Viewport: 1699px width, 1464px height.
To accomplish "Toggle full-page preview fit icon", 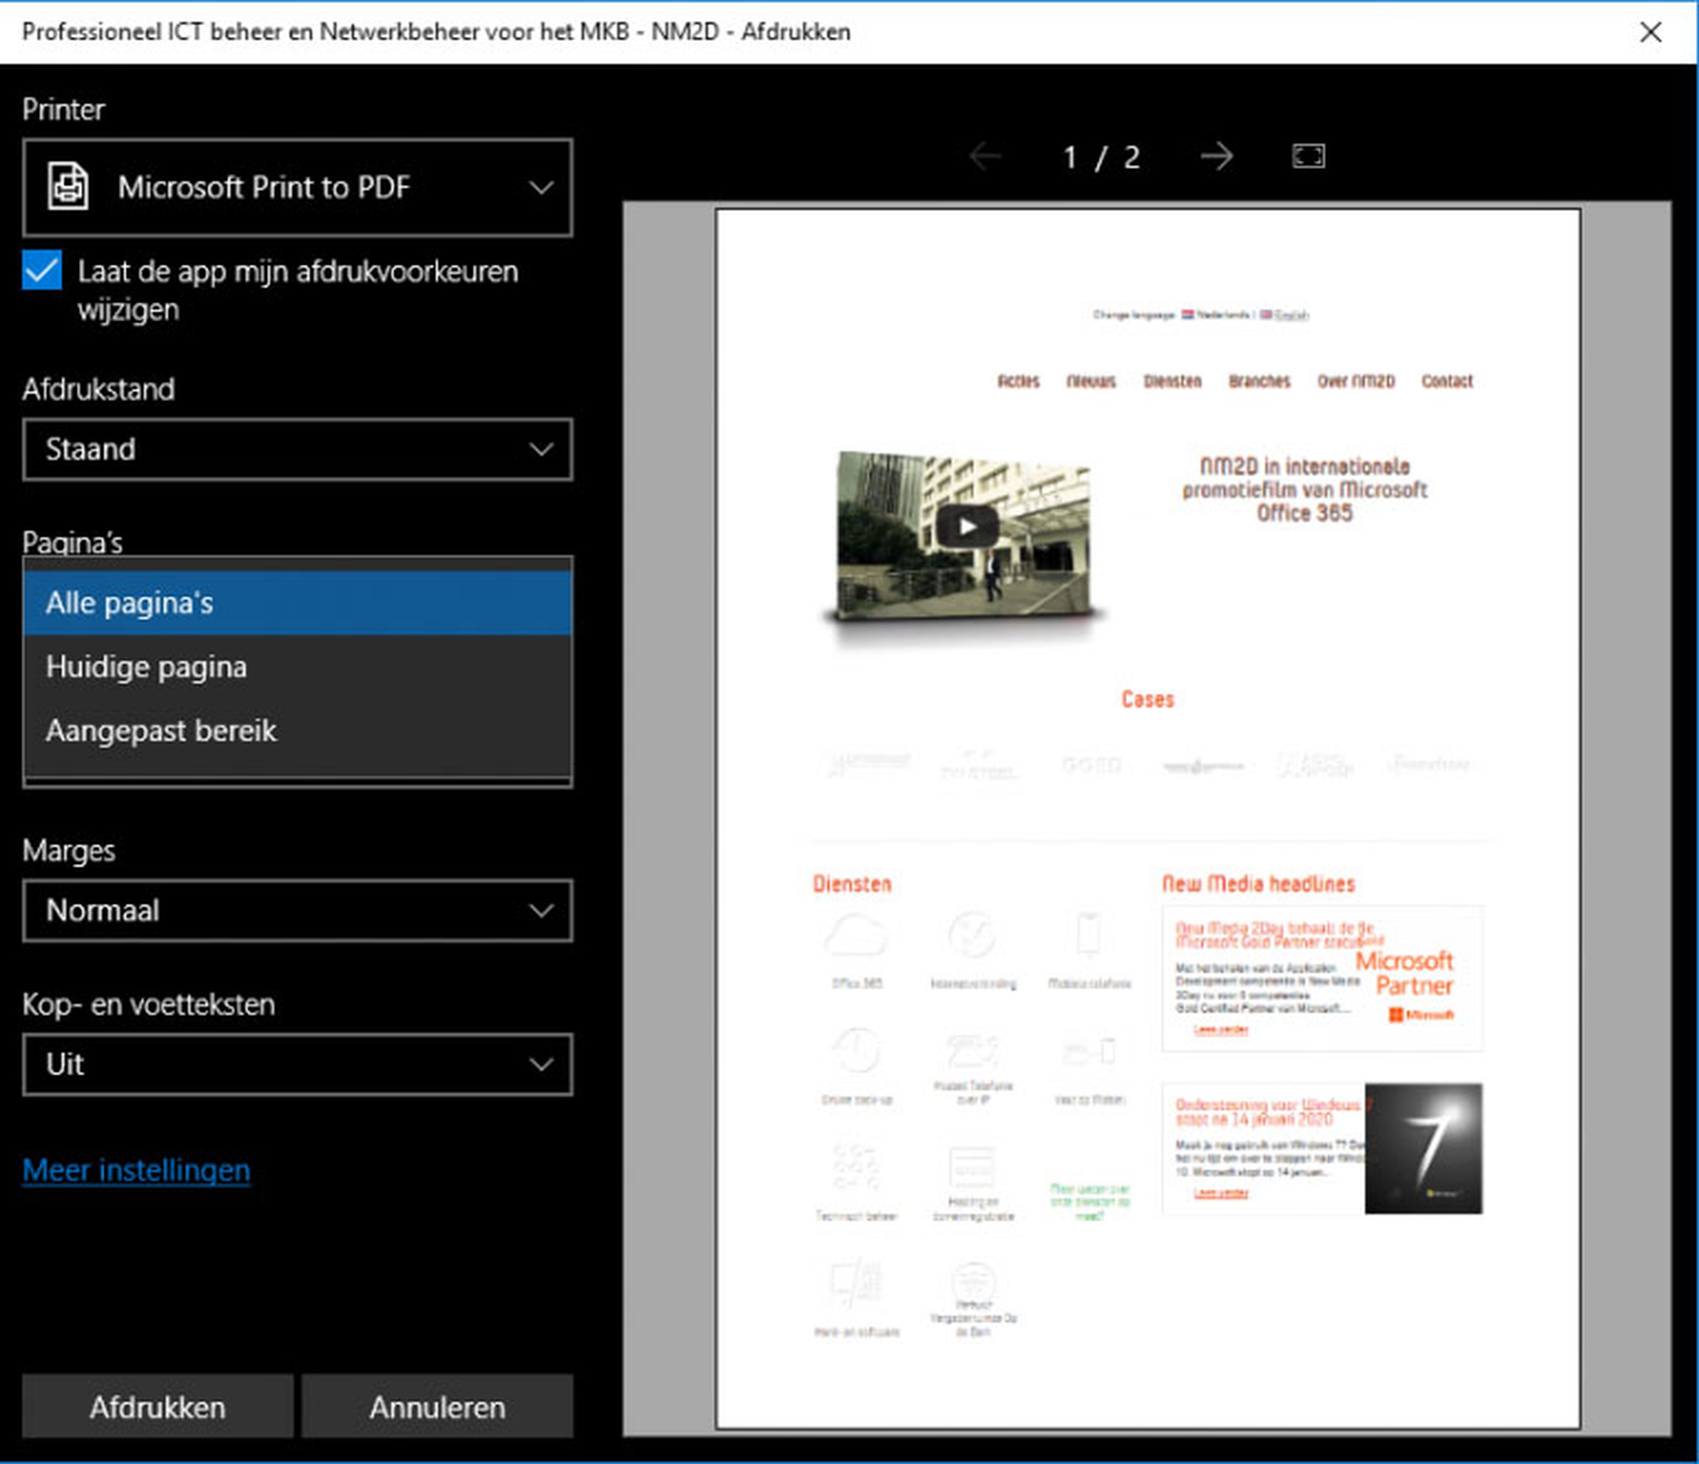I will 1308,156.
